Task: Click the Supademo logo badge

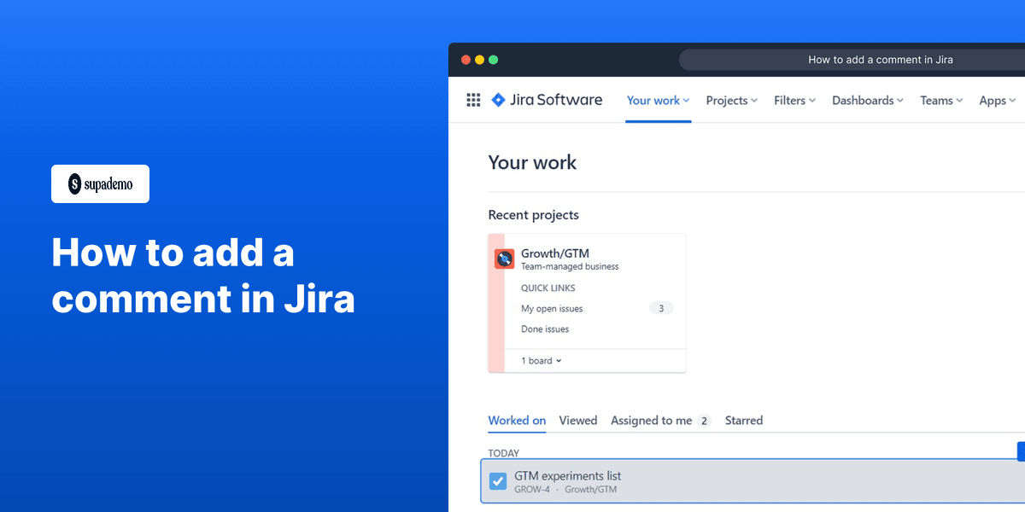Action: pos(100,183)
